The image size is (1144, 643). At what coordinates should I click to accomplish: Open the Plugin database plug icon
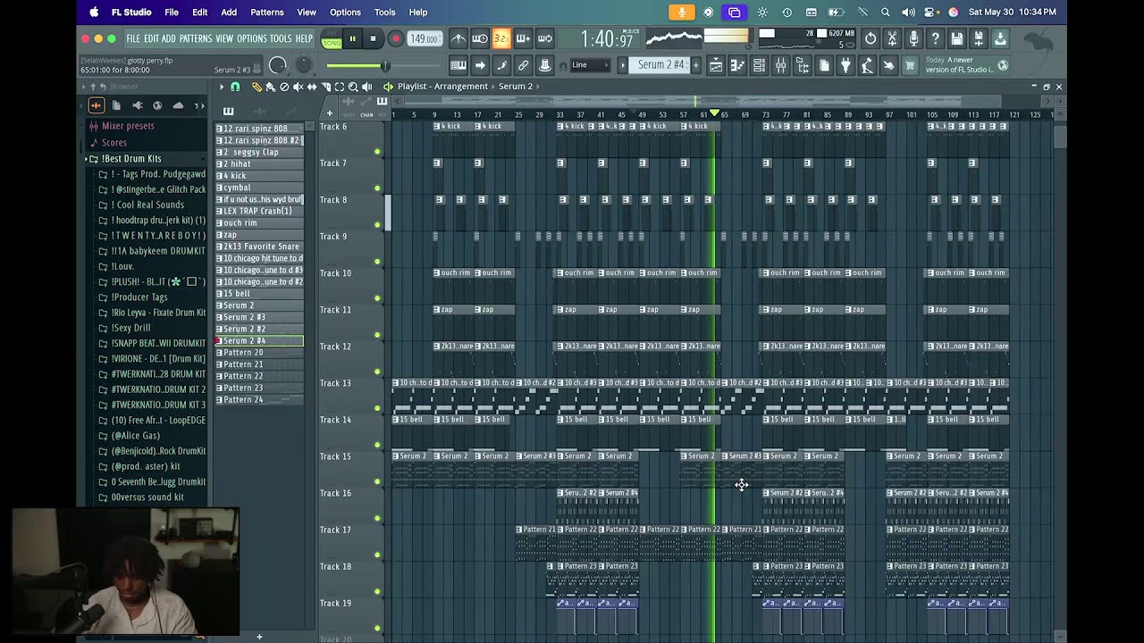click(x=845, y=65)
